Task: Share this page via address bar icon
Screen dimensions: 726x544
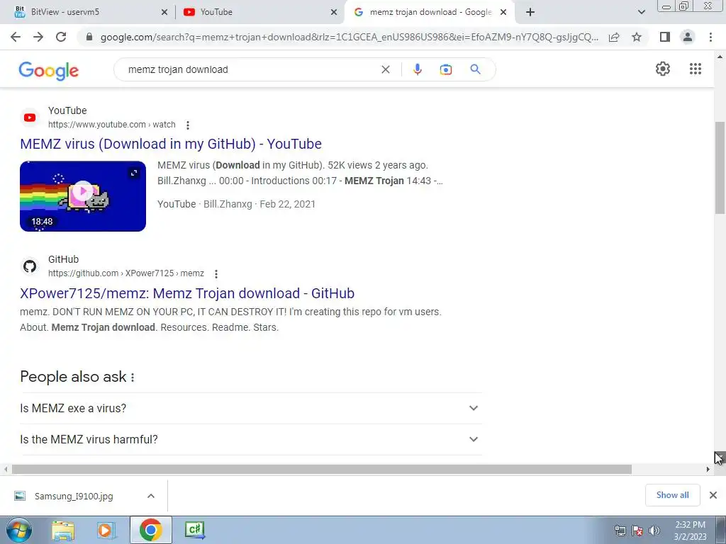Action: tap(614, 37)
